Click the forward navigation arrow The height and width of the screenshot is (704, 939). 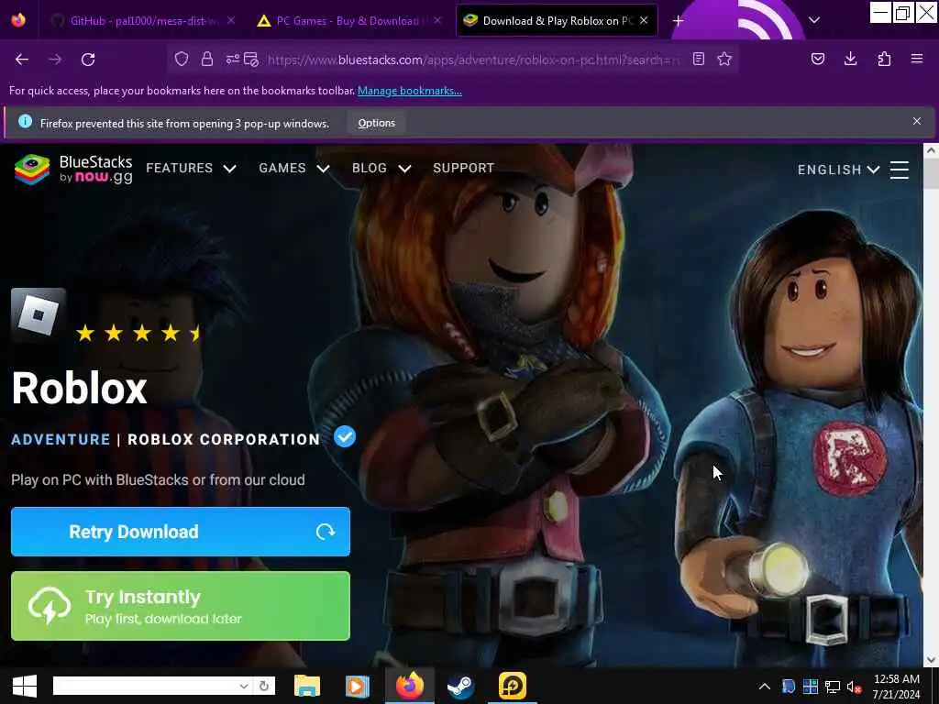[x=55, y=60]
